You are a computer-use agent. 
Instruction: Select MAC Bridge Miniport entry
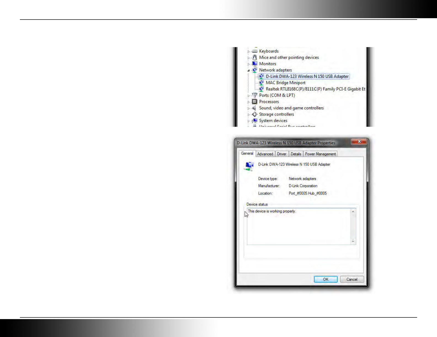coord(286,83)
